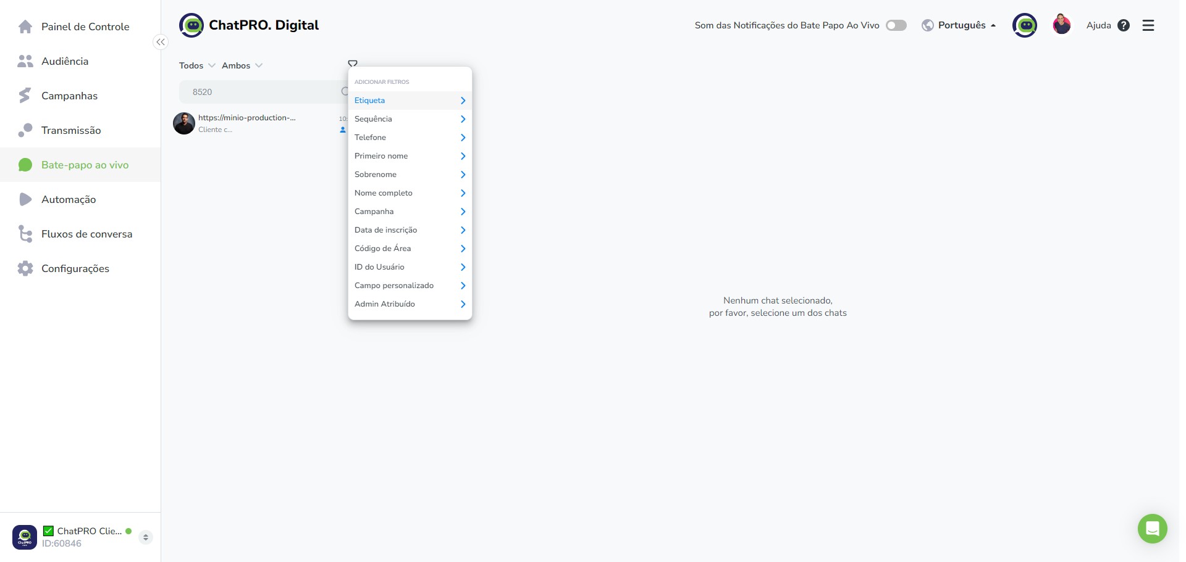Open the Automação sidebar icon
This screenshot has height=562, width=1186.
[25, 199]
